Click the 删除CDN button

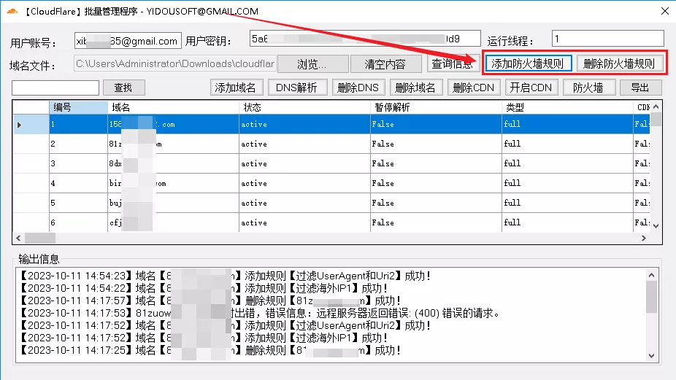click(x=473, y=88)
